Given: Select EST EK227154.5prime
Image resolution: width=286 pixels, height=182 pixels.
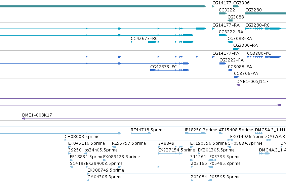Looking at the screenshot, I should [176, 150].
